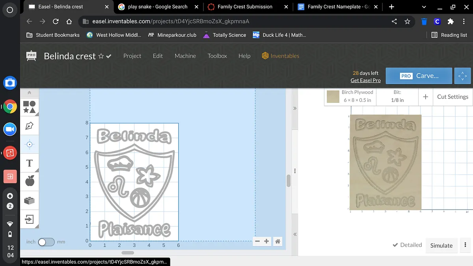
Task: Open the Toolbox menu
Action: tap(217, 56)
